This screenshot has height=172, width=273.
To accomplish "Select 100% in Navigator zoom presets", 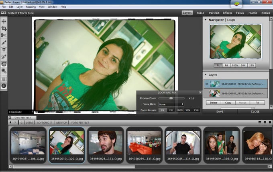I will point(235,66).
